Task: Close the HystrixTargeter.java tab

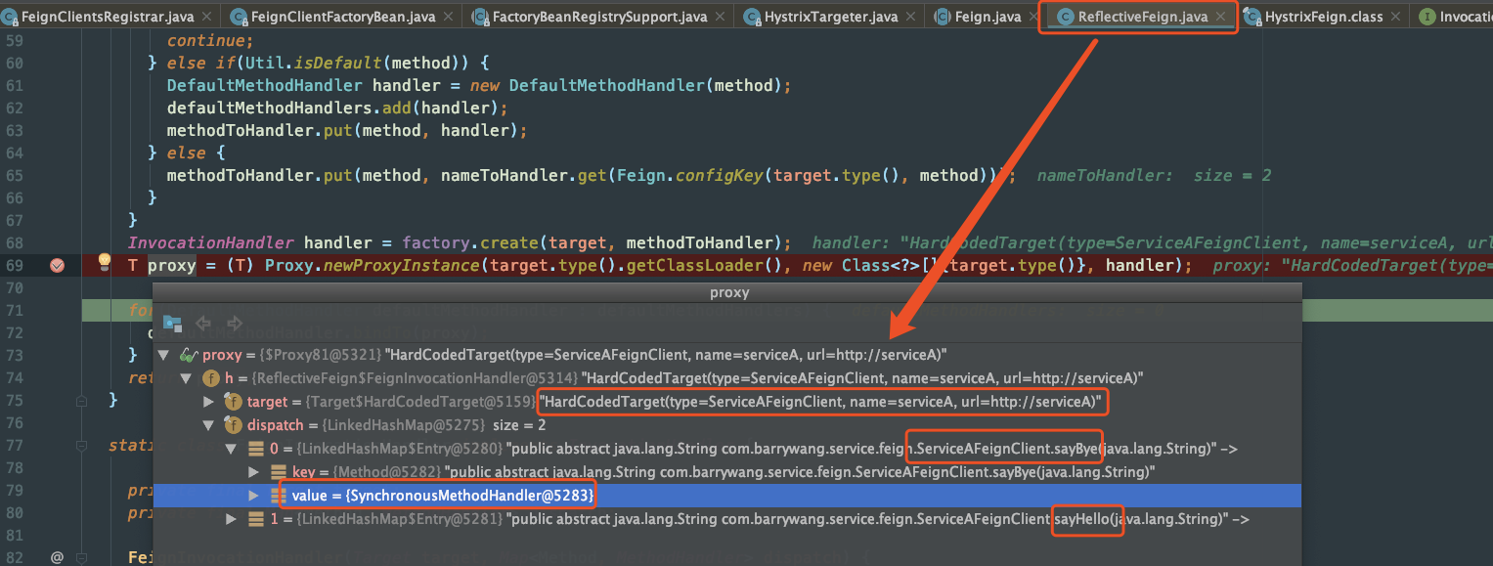Action: [911, 18]
